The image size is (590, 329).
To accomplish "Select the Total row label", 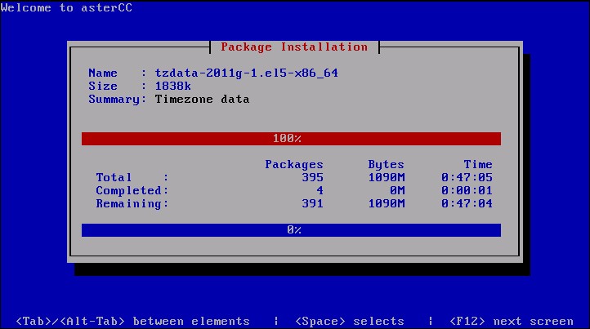I will click(x=114, y=177).
